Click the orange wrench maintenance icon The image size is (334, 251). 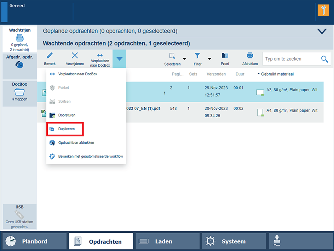[x=323, y=11]
